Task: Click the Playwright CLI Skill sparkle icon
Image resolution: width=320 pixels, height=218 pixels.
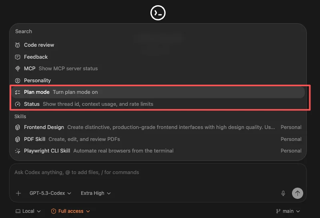Action: click(x=18, y=151)
